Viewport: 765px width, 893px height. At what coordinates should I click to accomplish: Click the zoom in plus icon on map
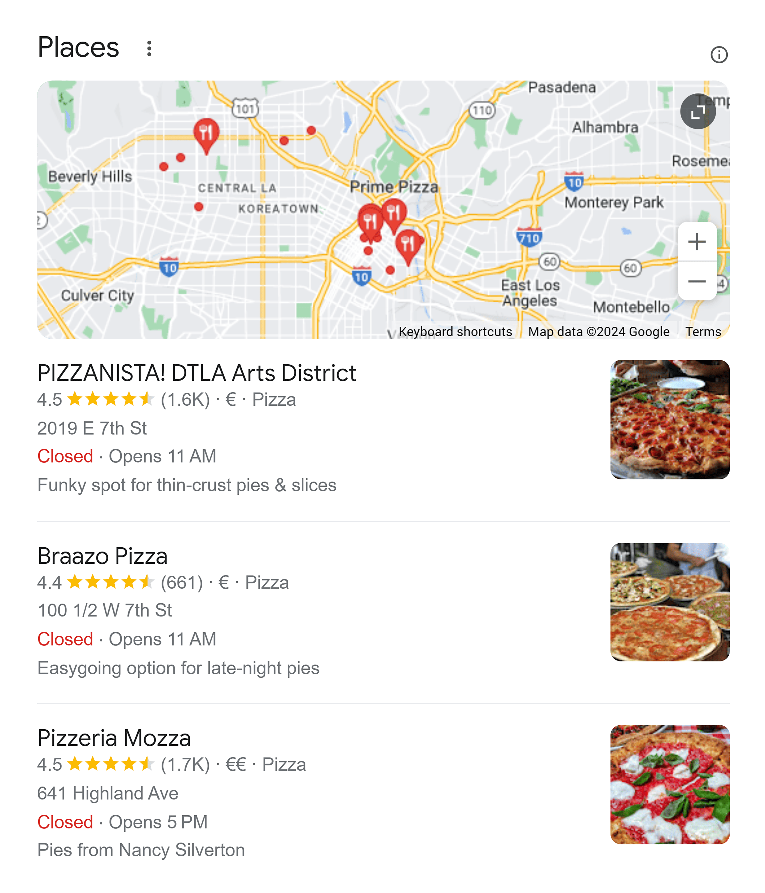(x=697, y=241)
